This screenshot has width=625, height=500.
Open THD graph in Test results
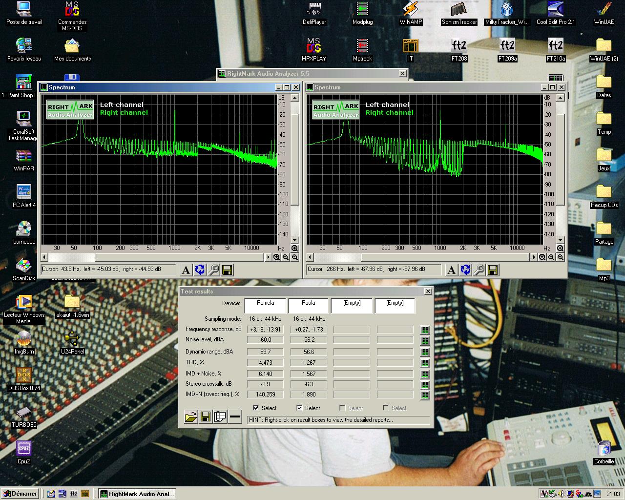click(424, 363)
